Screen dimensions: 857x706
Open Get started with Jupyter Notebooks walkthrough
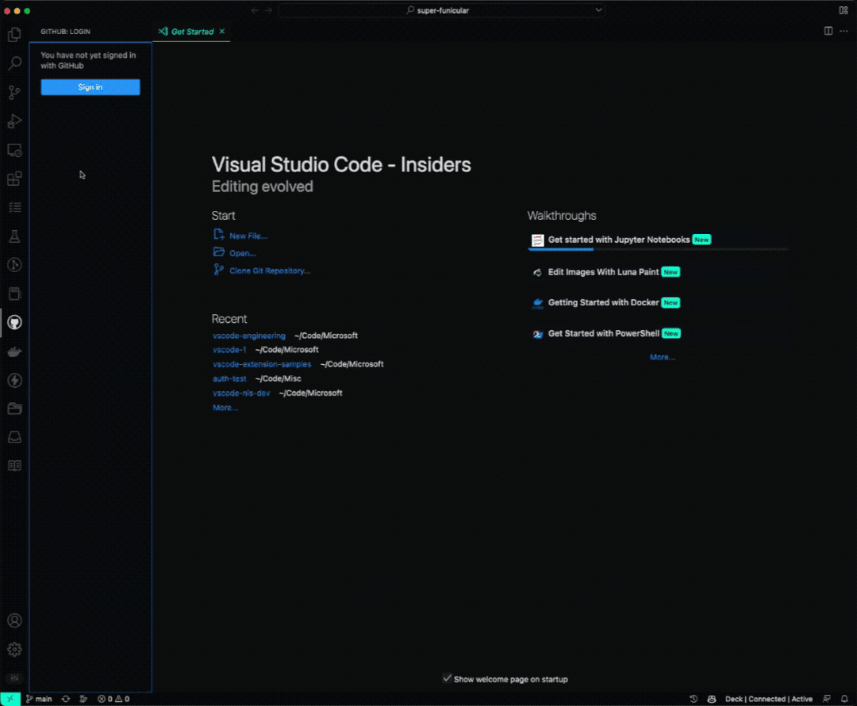658,240
